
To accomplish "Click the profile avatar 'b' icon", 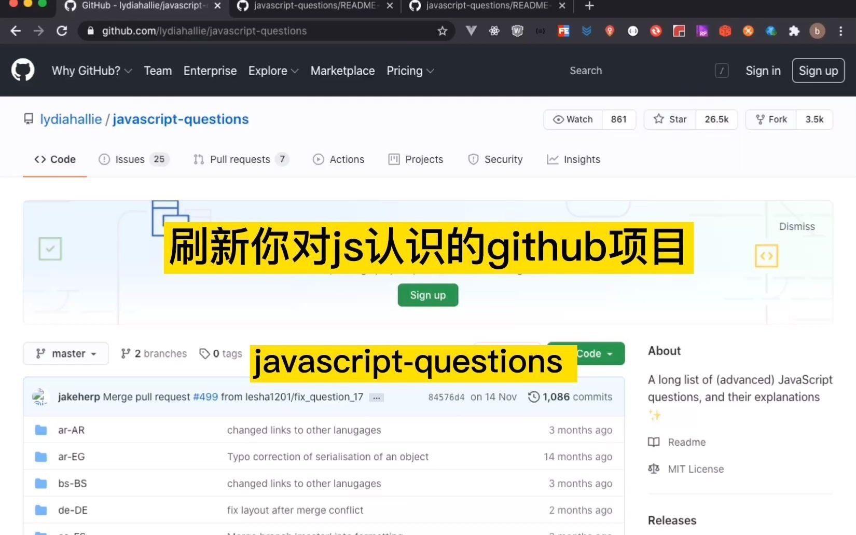I will [x=817, y=31].
